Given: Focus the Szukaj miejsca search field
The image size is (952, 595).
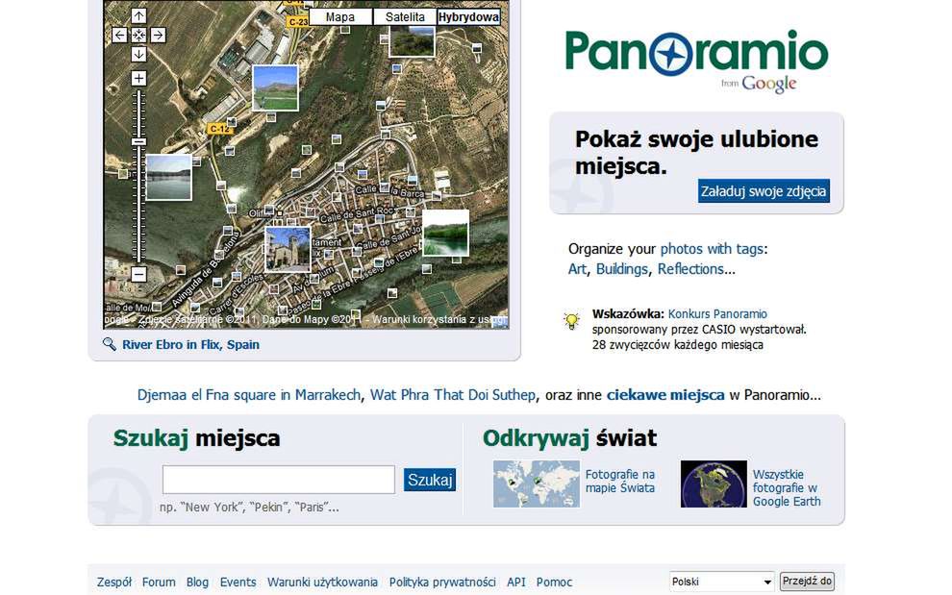Looking at the screenshot, I should point(279,480).
